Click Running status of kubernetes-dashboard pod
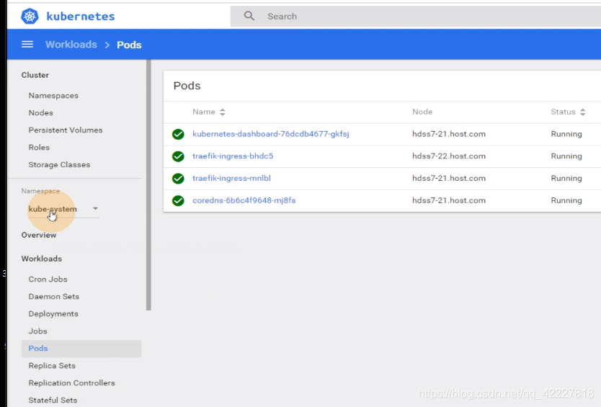 click(x=566, y=134)
